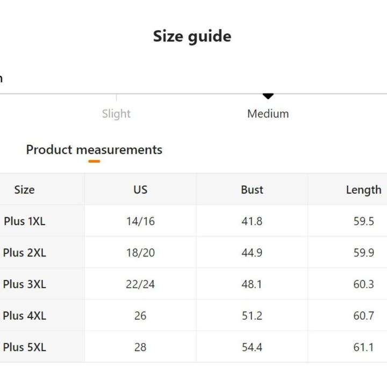Select the Plus 4XL size cell
Screen dimensions: 387x387
(x=24, y=316)
